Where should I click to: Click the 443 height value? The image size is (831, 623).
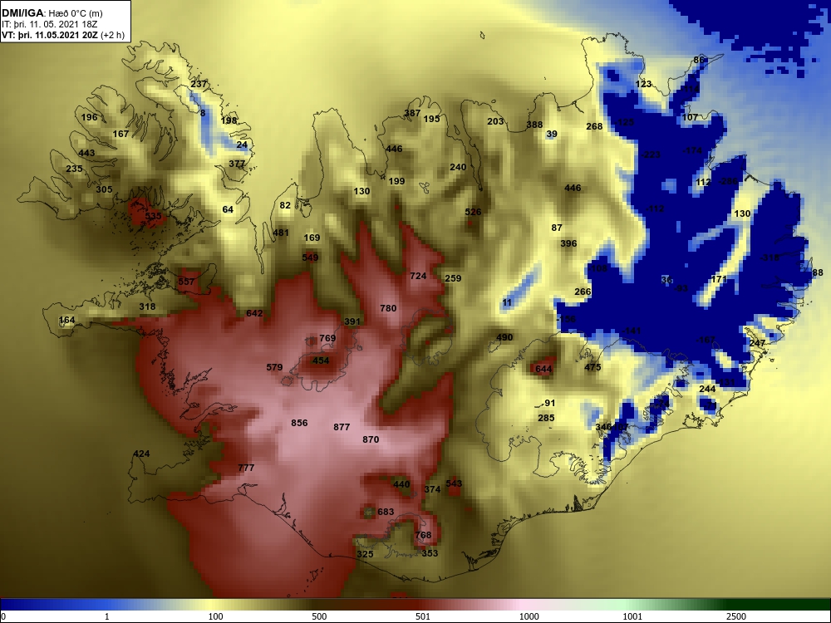coord(86,153)
